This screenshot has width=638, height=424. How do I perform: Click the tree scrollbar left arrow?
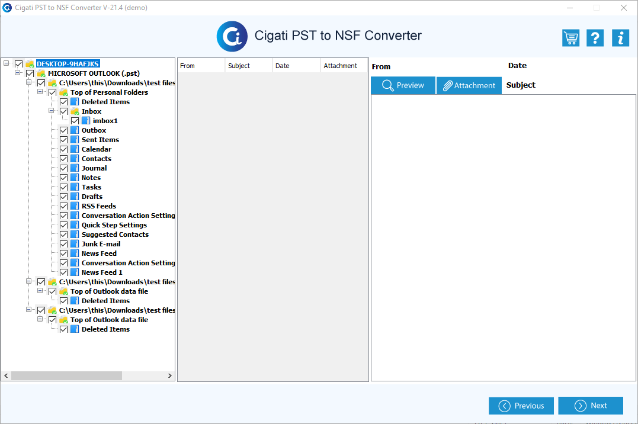[x=6, y=375]
